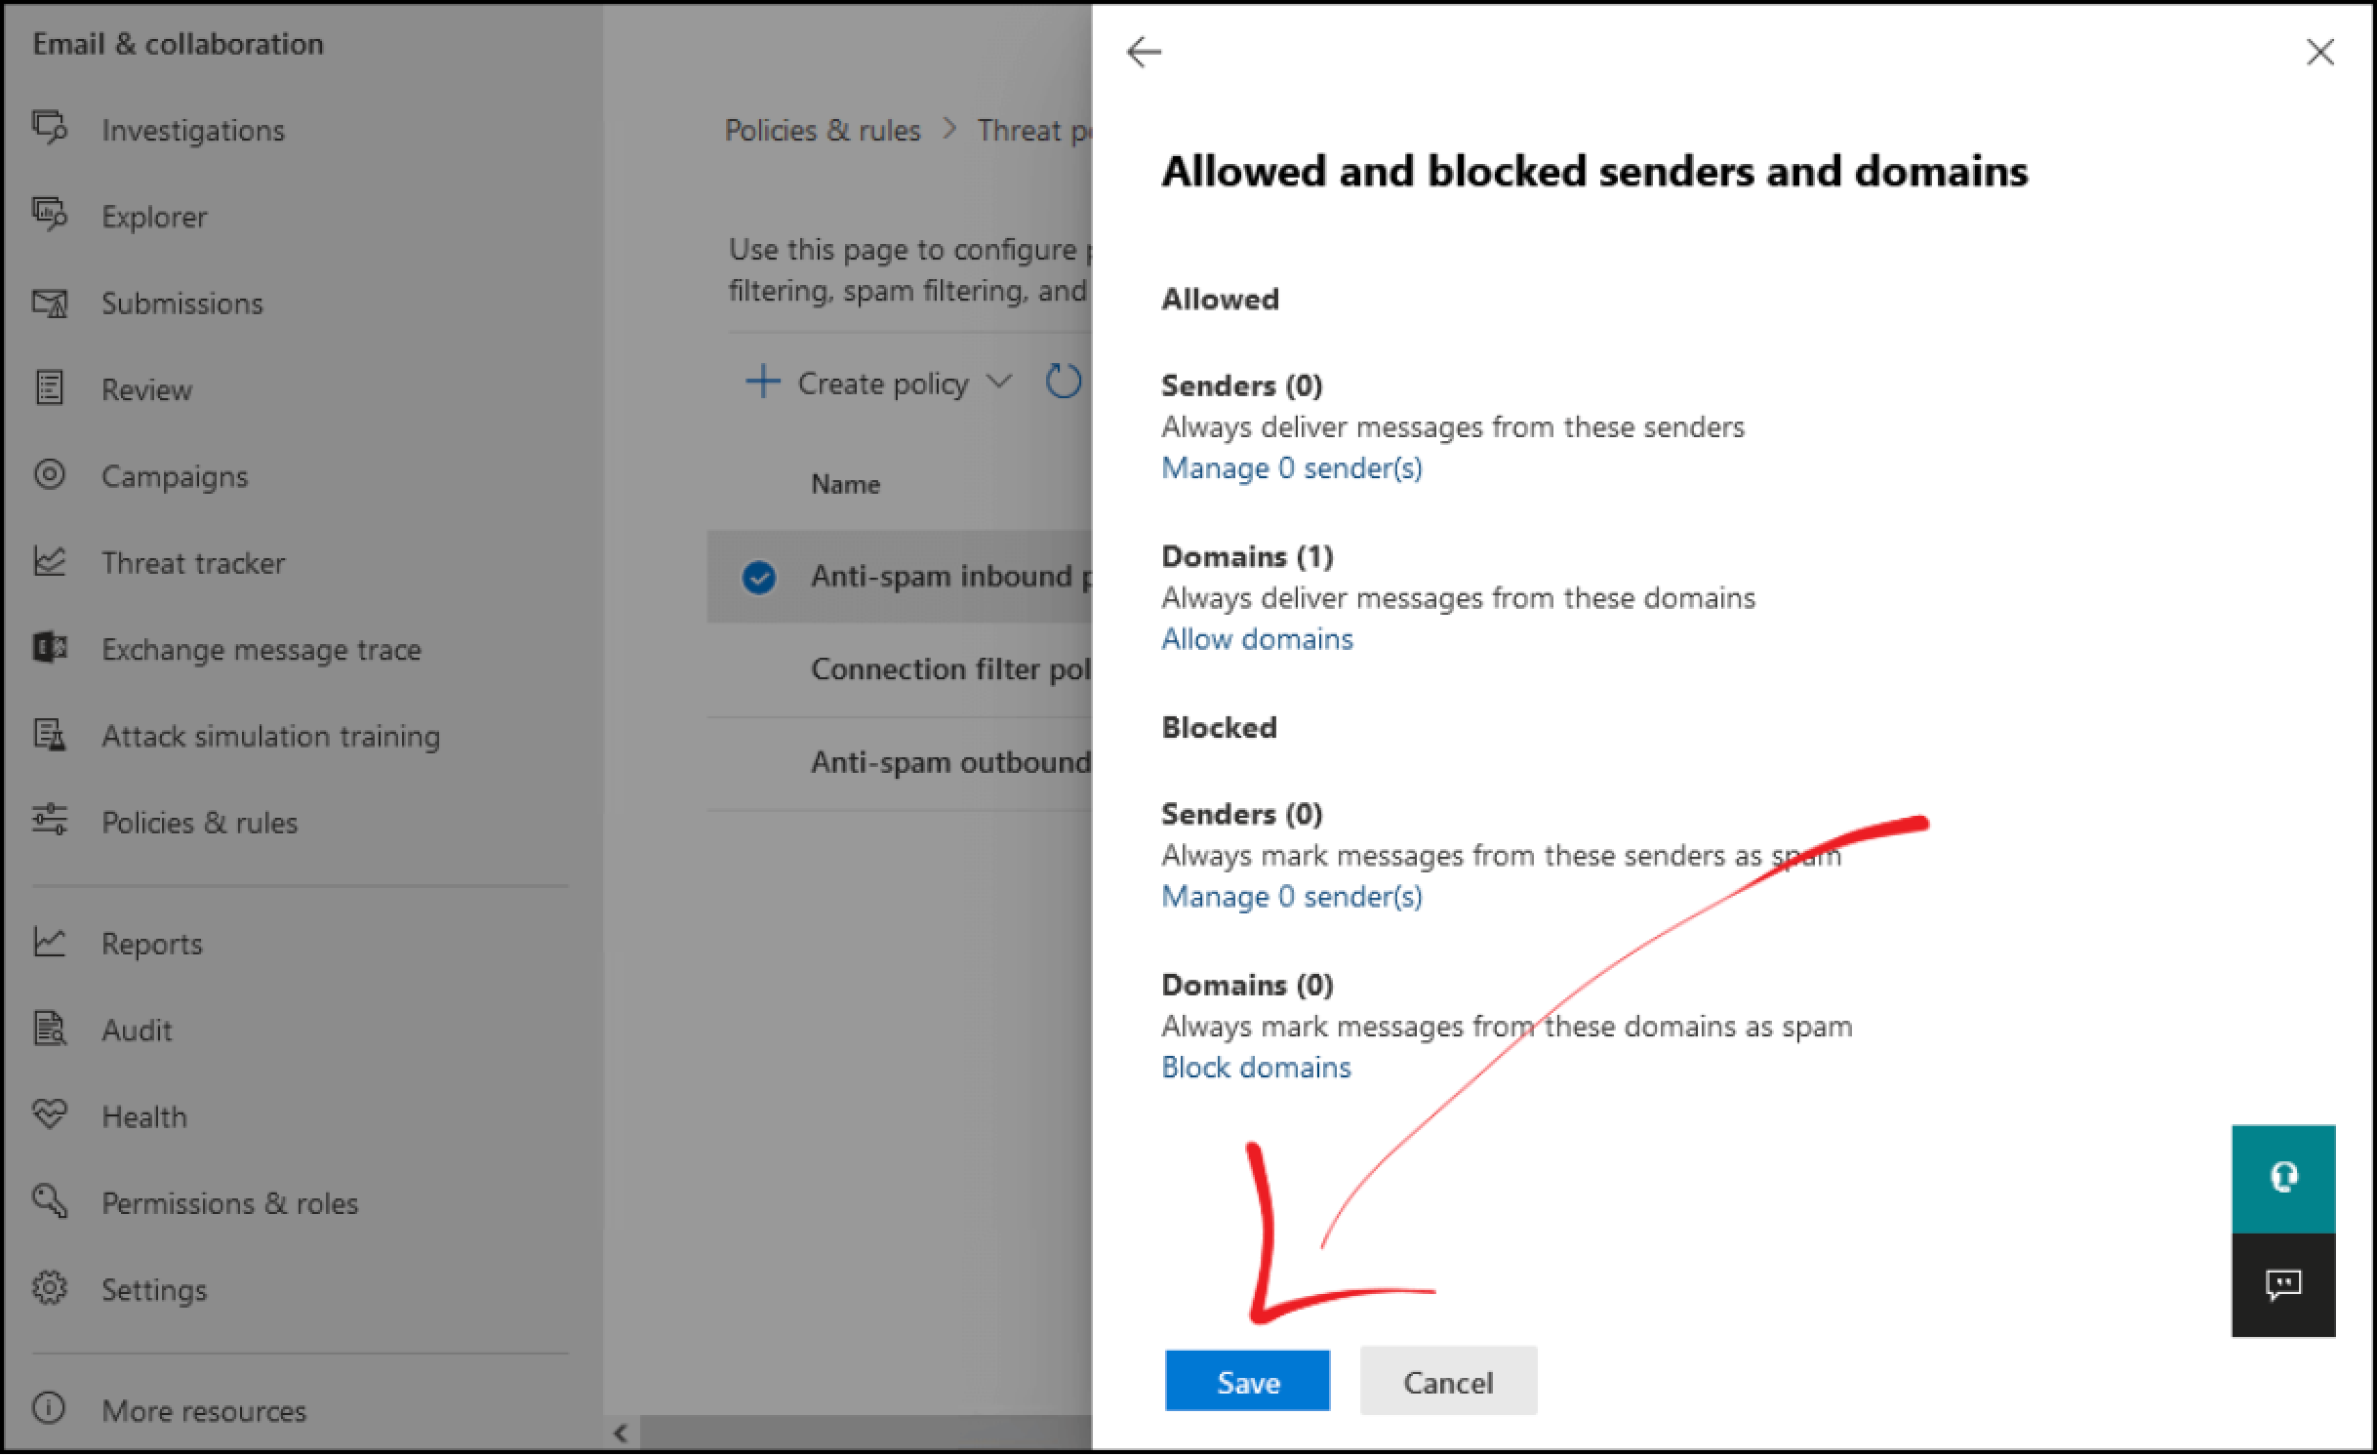This screenshot has width=2377, height=1456.
Task: Open Attack simulation training
Action: pyautogui.click(x=271, y=736)
